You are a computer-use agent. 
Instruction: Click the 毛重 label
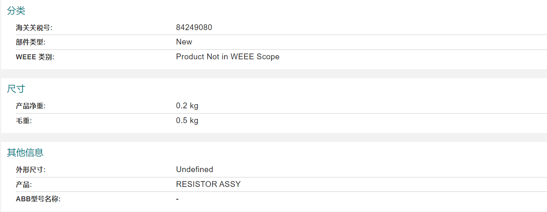click(x=24, y=121)
